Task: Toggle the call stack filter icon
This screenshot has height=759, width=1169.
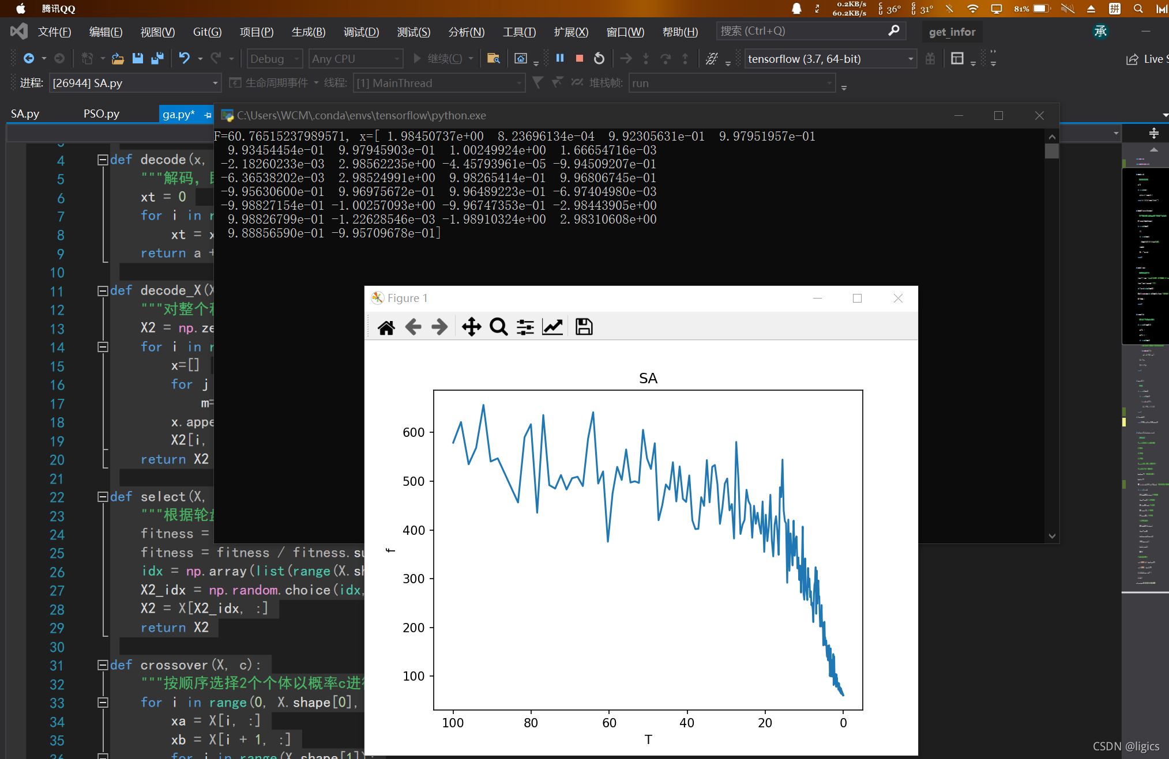Action: coord(537,83)
